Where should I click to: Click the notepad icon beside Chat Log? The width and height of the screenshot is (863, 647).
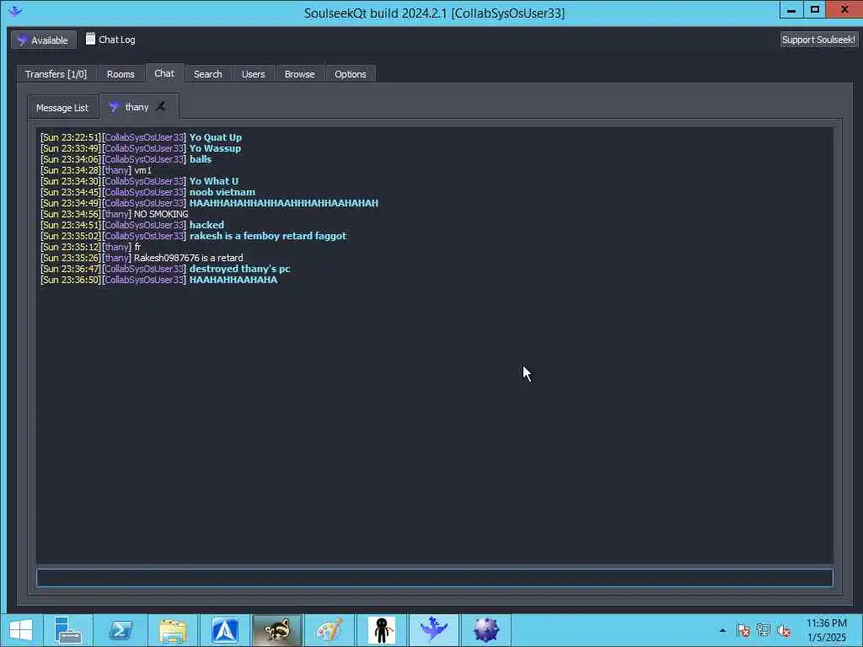pos(90,39)
